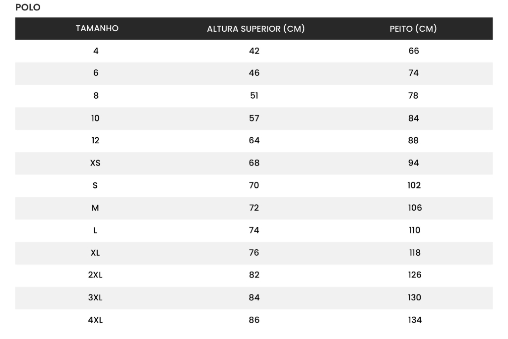Click the XL size cell

95,253
